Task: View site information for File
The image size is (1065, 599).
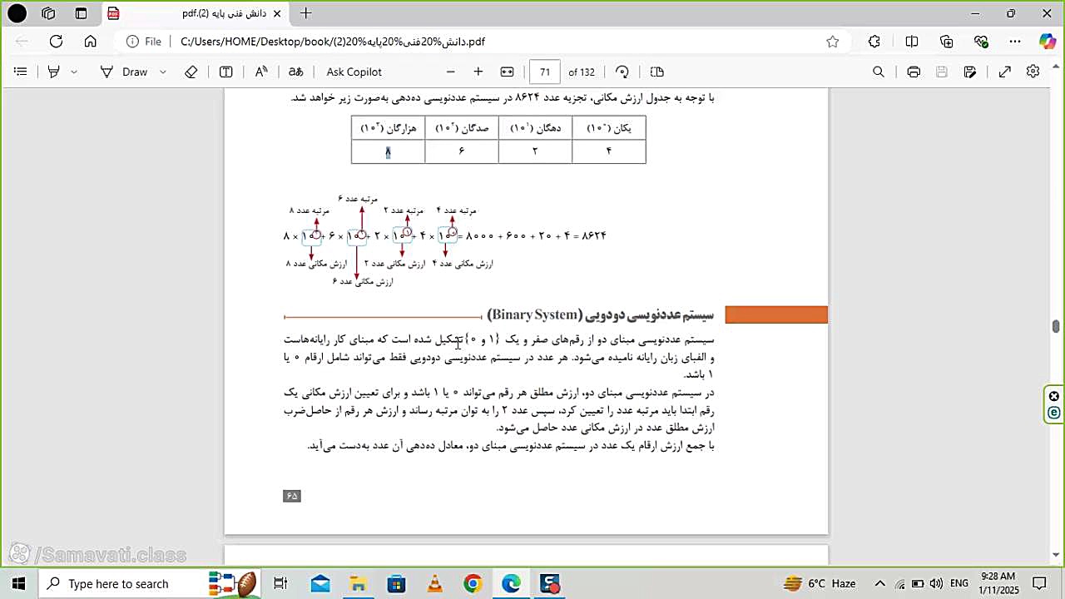Action: [x=144, y=42]
